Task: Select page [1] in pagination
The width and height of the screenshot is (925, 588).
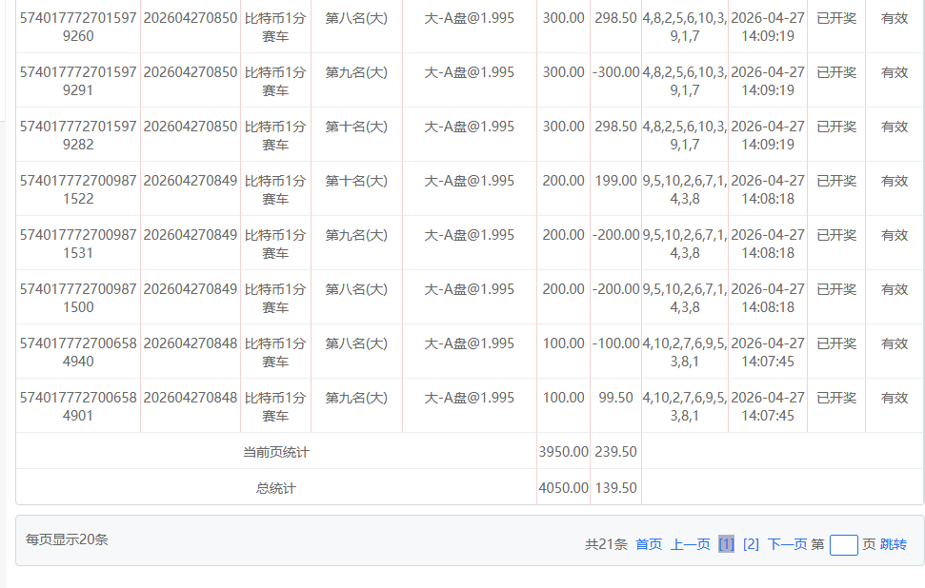Action: pos(726,544)
